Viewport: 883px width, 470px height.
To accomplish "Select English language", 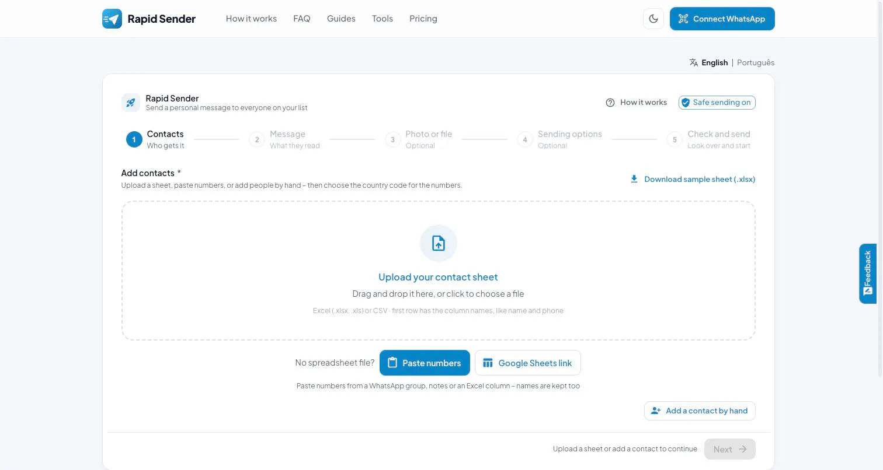I will coord(715,62).
